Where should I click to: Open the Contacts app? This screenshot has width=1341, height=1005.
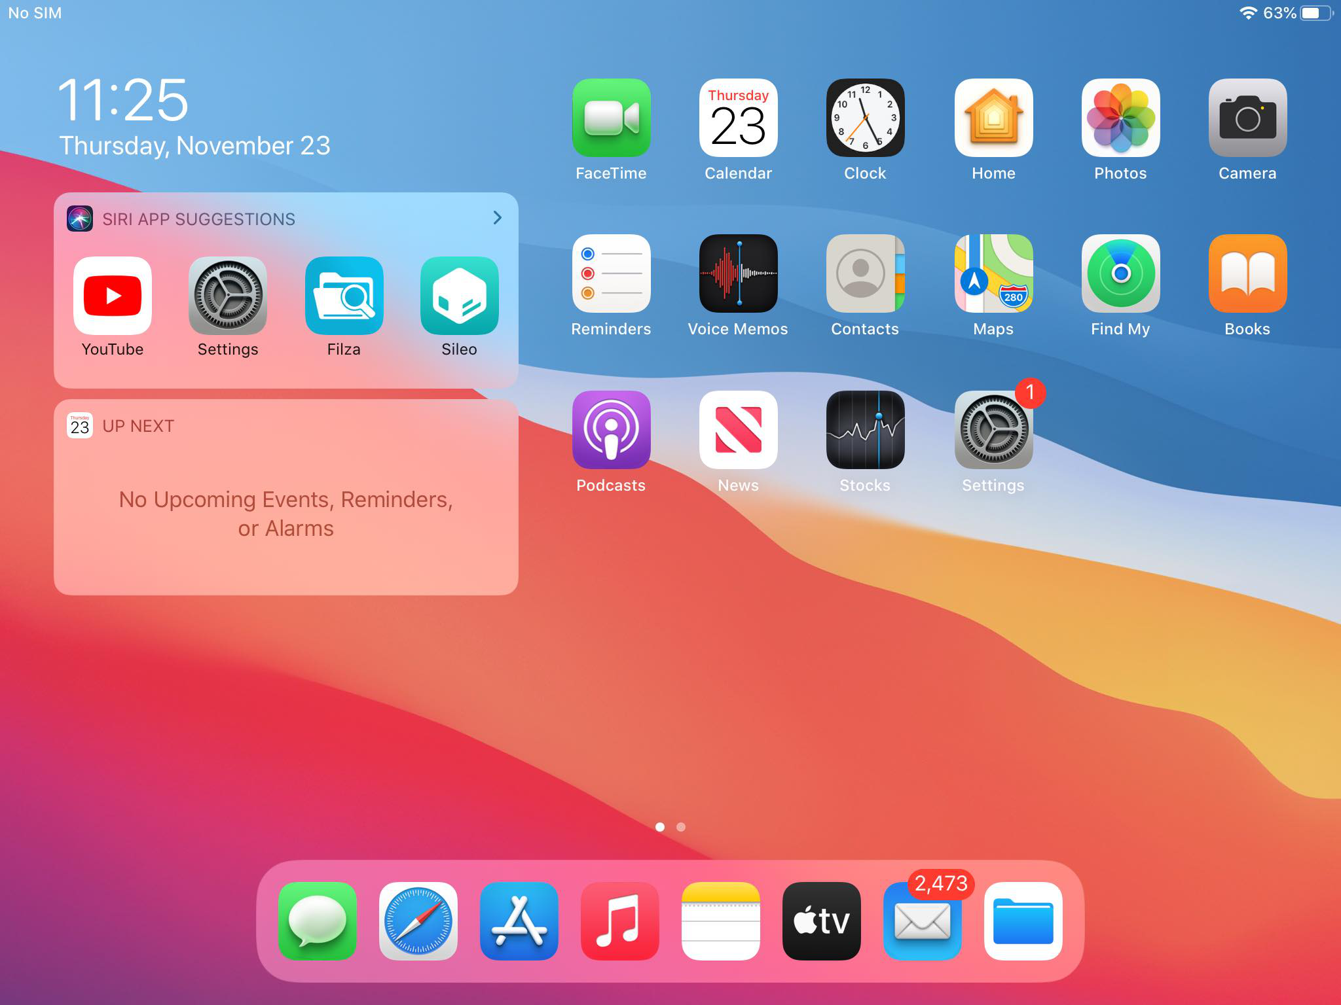[865, 273]
